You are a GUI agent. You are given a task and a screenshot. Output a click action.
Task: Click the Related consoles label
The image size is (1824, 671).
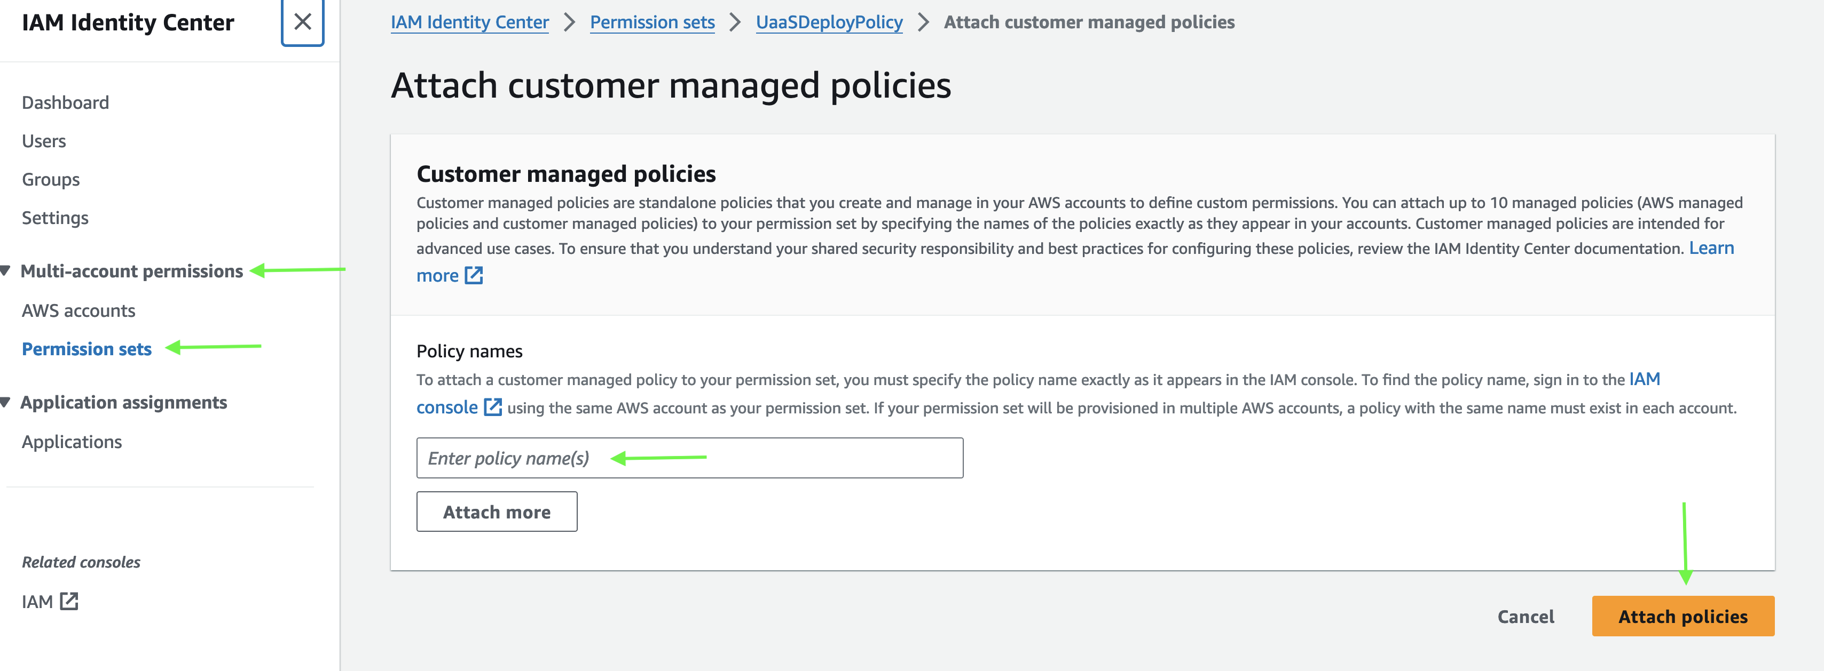tap(81, 562)
